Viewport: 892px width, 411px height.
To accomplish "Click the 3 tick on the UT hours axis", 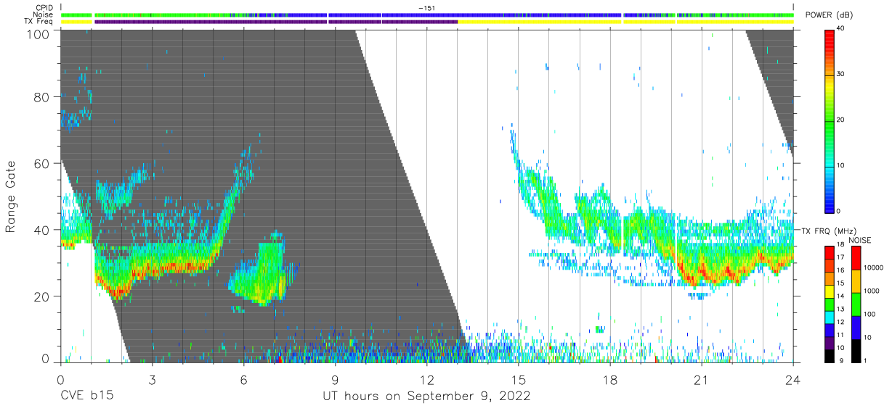I will (x=152, y=379).
